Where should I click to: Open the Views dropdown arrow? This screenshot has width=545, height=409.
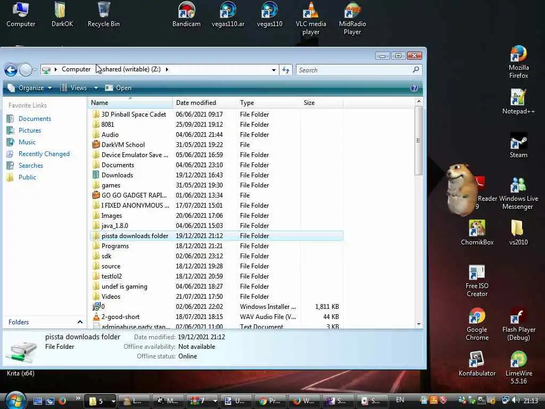tap(96, 88)
